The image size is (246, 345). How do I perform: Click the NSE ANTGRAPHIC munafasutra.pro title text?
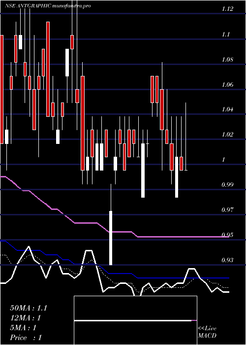coord(48,6)
